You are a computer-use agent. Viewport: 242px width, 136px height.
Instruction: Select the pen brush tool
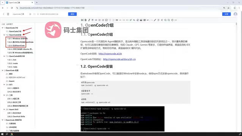pos(155,20)
